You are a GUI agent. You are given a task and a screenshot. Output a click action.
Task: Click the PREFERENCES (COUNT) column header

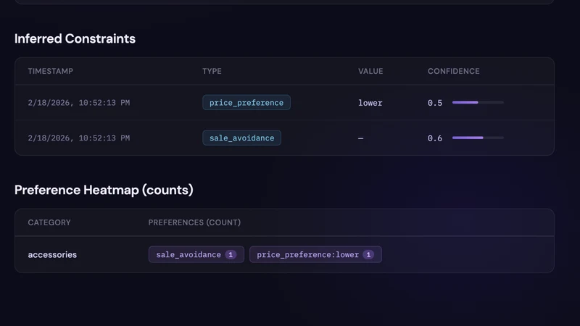(194, 222)
